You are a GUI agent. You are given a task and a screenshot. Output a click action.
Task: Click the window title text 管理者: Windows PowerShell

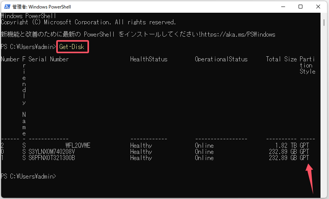point(42,7)
